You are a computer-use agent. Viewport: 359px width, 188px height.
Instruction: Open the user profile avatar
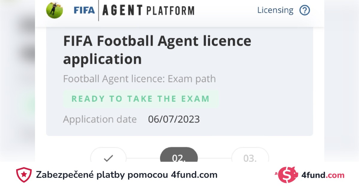pos(54,10)
